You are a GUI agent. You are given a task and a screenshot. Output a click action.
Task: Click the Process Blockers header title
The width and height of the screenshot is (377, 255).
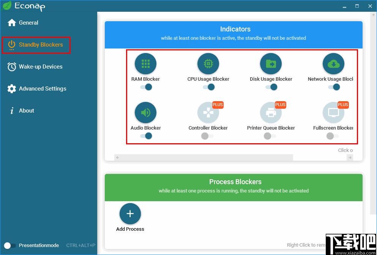[235, 182]
